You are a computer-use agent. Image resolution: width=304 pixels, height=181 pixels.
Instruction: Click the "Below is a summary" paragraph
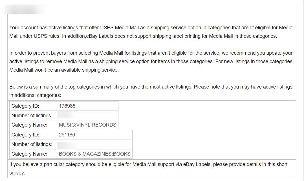[x=151, y=91]
